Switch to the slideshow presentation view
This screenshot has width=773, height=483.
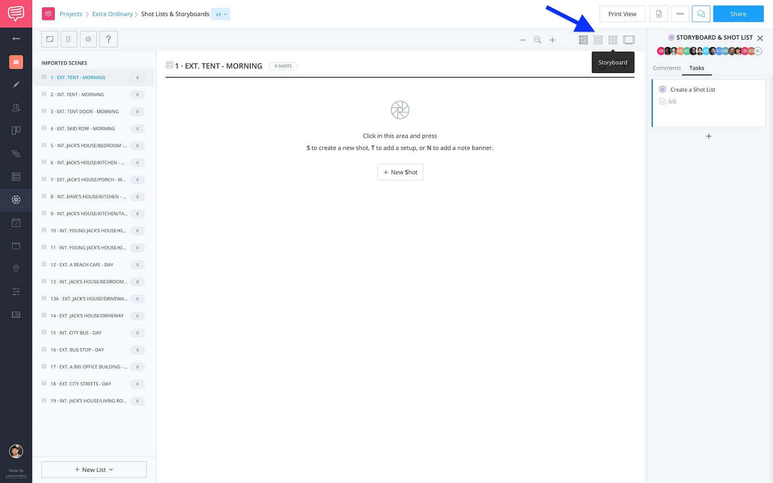(629, 40)
